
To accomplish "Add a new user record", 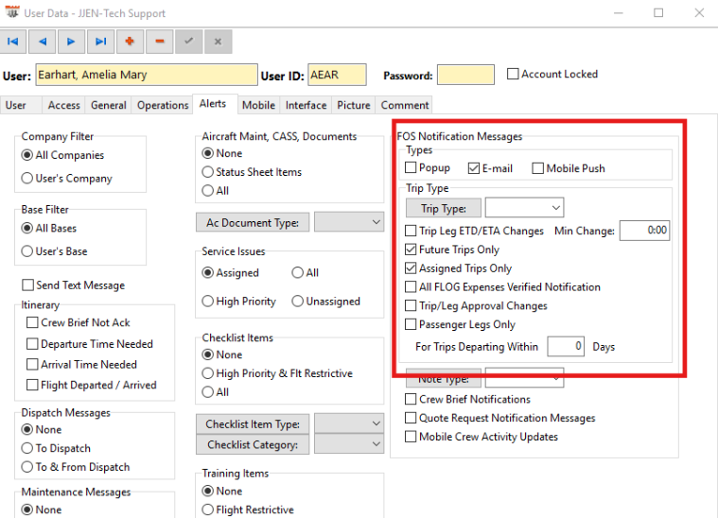I will pyautogui.click(x=130, y=42).
